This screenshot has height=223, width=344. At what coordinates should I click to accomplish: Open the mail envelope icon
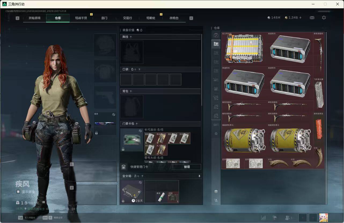[x=312, y=18]
